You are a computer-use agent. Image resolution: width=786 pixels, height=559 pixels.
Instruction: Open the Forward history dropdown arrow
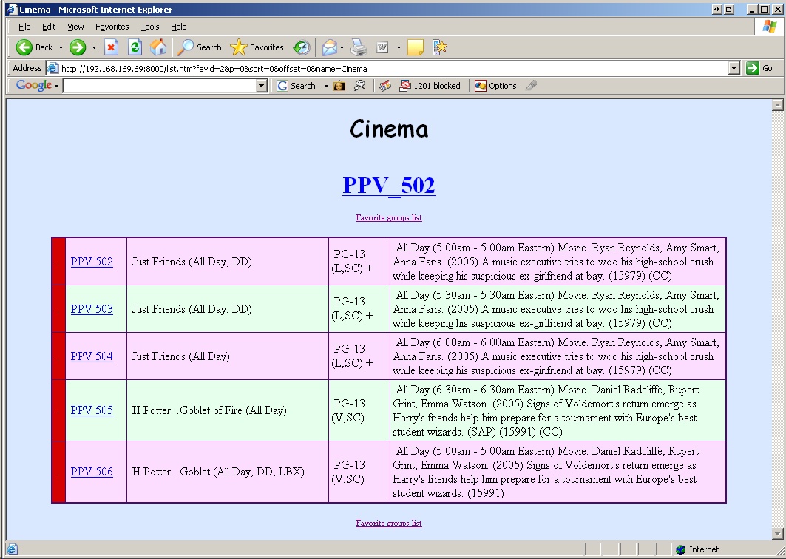(x=94, y=47)
